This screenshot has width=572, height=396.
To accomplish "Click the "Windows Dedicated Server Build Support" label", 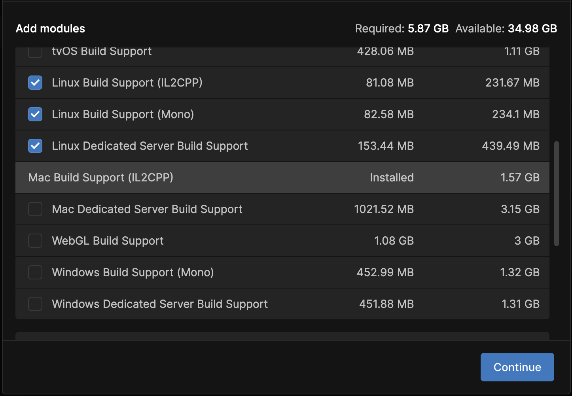I will (x=160, y=304).
